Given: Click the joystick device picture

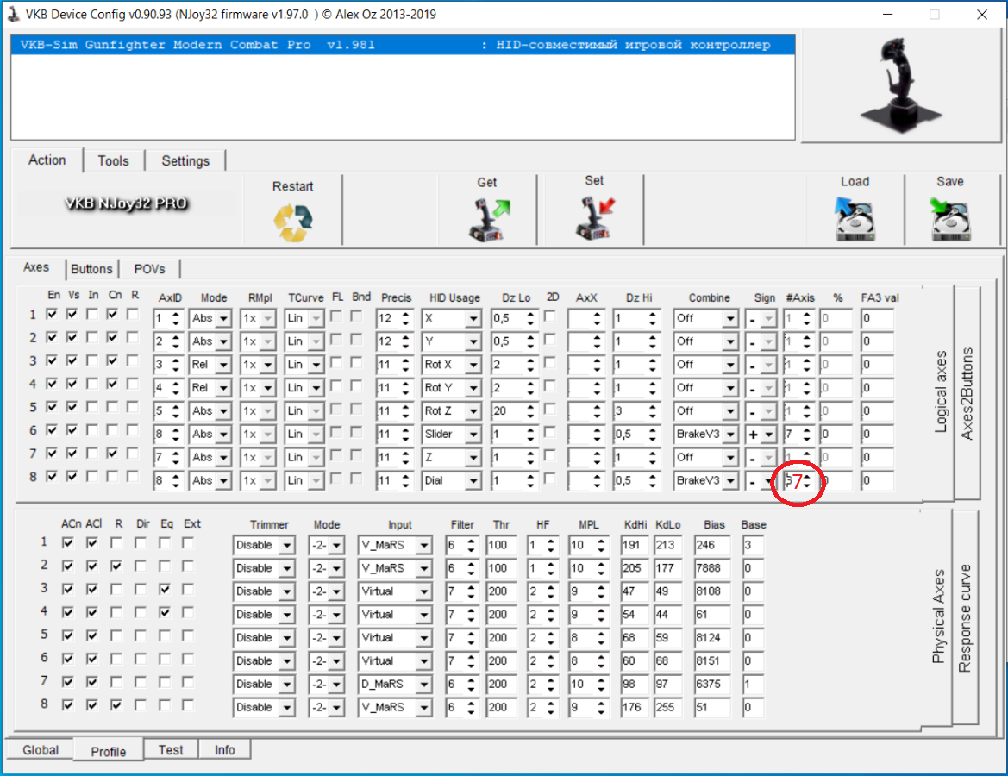Looking at the screenshot, I should (x=900, y=84).
